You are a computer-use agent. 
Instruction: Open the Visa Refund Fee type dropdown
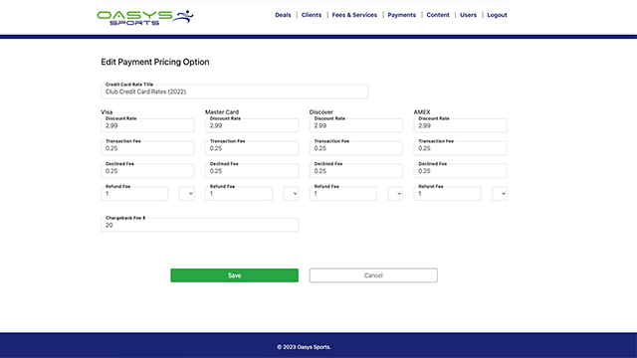(x=187, y=194)
